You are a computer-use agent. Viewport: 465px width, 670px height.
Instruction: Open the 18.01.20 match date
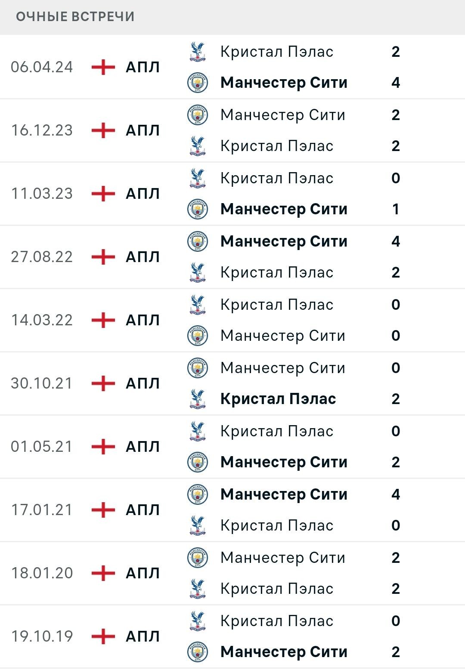coord(42,573)
